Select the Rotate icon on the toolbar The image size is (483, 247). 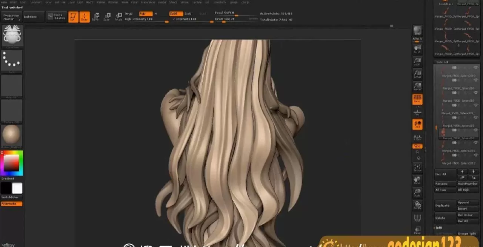pyautogui.click(x=119, y=17)
